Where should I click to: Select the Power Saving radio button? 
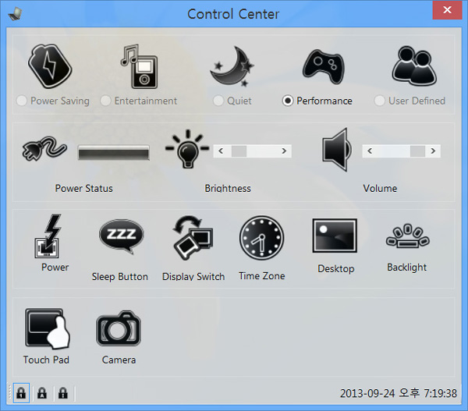tap(22, 101)
